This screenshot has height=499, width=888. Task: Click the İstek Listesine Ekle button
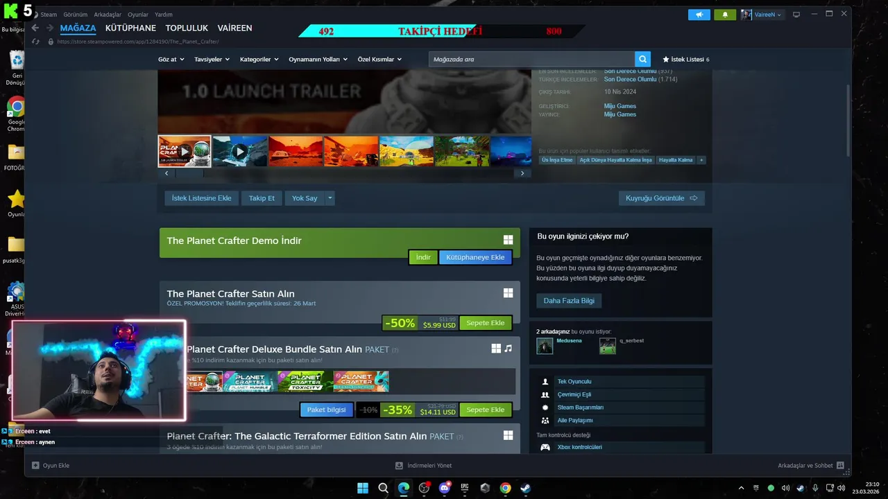pyautogui.click(x=202, y=198)
